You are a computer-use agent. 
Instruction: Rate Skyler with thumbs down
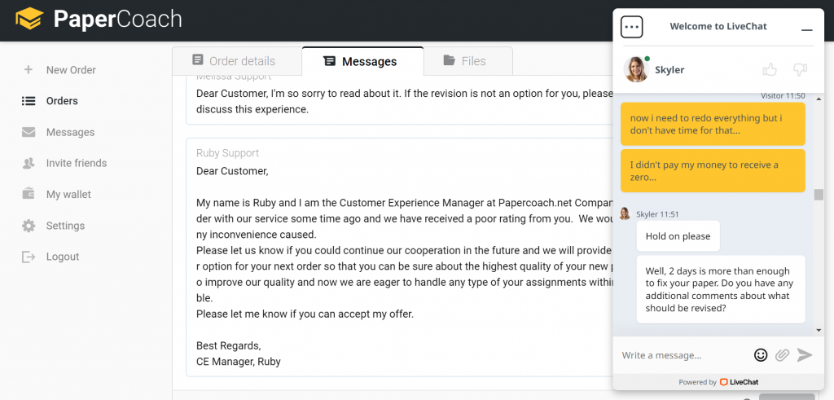[x=799, y=70]
